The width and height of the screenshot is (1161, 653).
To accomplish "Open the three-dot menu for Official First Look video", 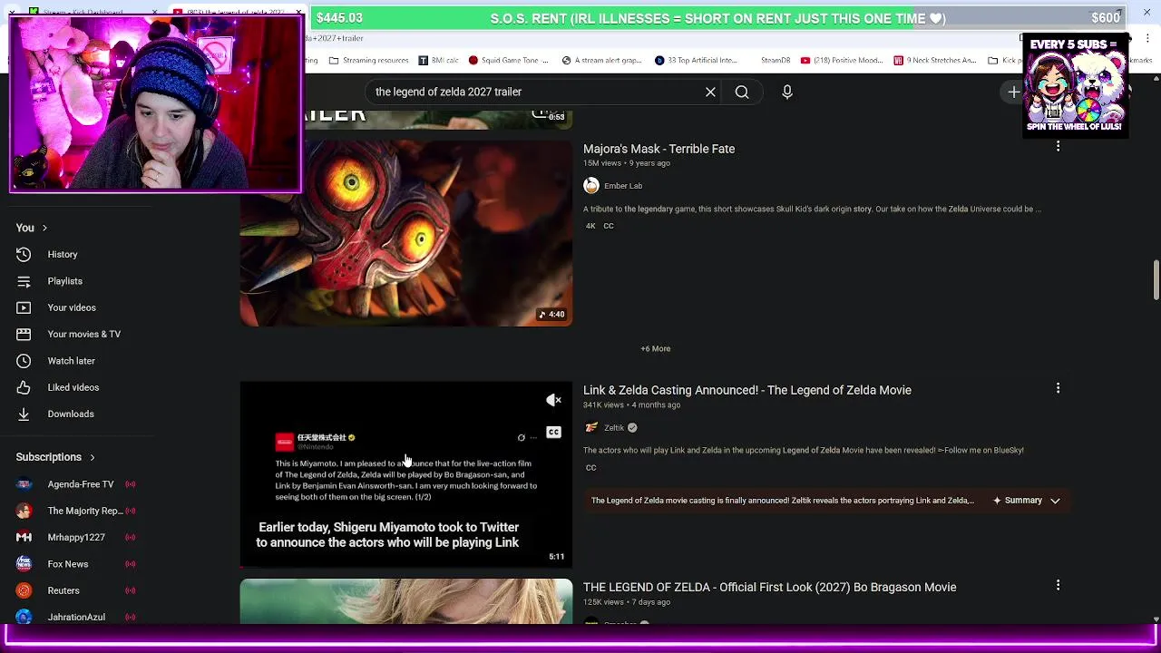I will coord(1058,585).
